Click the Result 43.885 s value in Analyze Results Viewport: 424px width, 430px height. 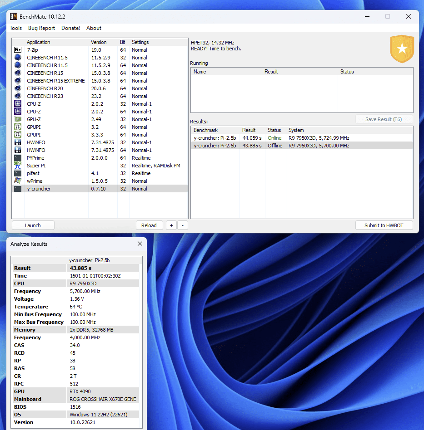coord(80,268)
